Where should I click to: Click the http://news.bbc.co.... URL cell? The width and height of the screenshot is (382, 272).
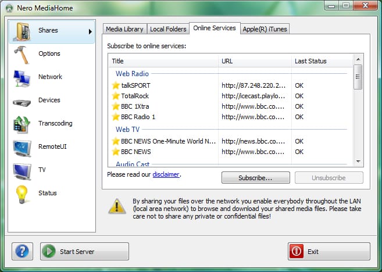coord(253,141)
